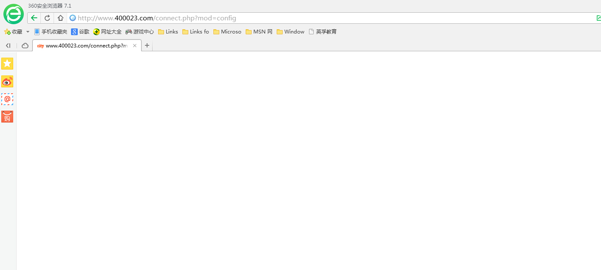Click the site security icon in address bar
601x270 pixels.
click(73, 18)
